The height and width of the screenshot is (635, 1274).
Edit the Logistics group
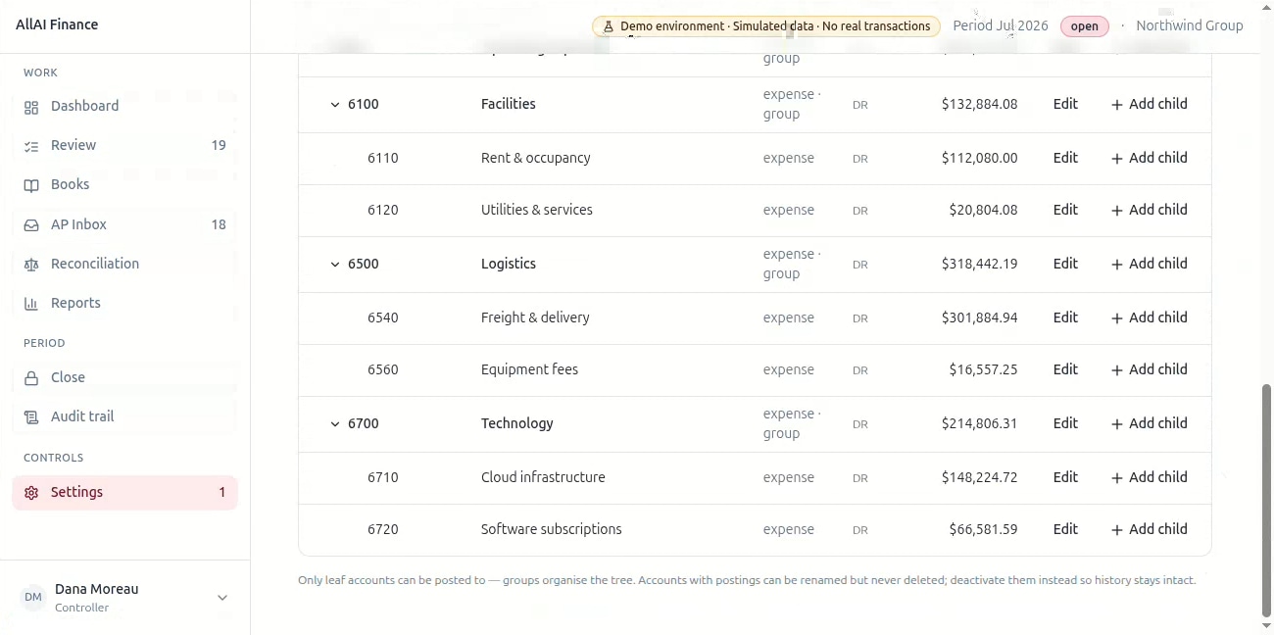coord(1065,264)
